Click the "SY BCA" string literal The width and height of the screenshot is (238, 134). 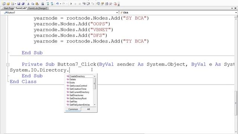(x=135, y=18)
